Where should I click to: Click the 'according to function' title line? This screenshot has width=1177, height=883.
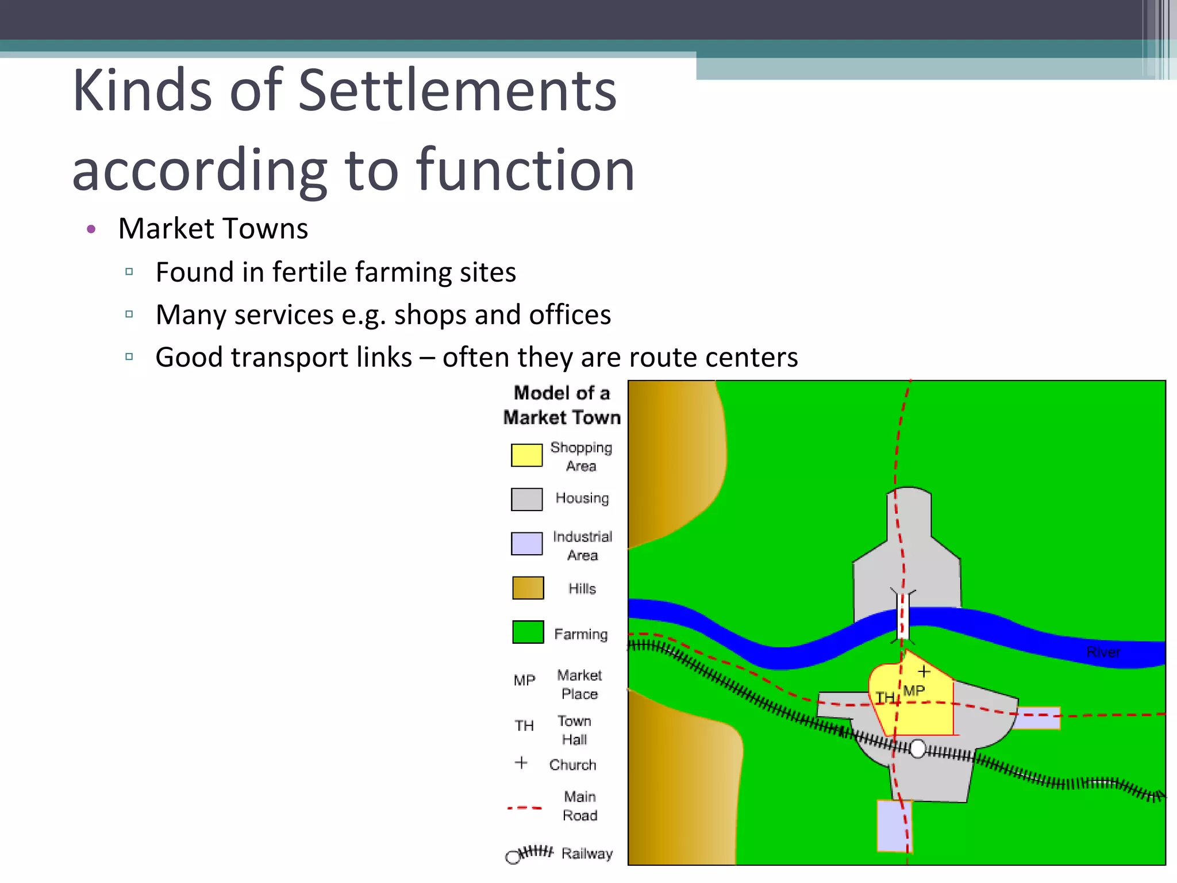tap(353, 169)
